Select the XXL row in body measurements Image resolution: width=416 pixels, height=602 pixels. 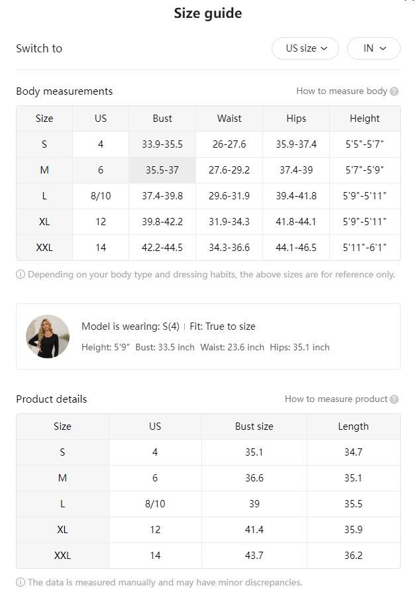(x=208, y=248)
